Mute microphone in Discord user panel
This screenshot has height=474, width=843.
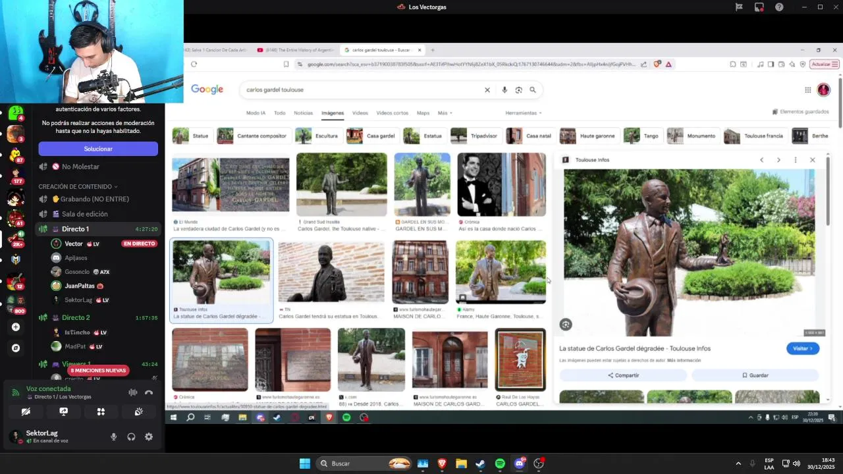click(x=113, y=436)
